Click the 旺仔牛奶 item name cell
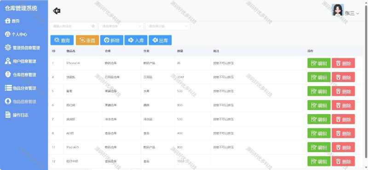 click(72, 161)
